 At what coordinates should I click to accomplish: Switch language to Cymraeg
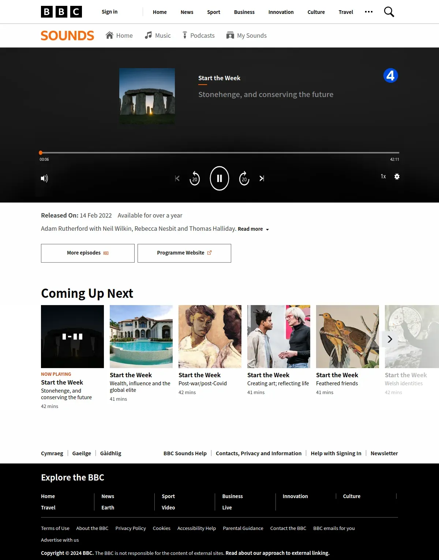pos(52,453)
